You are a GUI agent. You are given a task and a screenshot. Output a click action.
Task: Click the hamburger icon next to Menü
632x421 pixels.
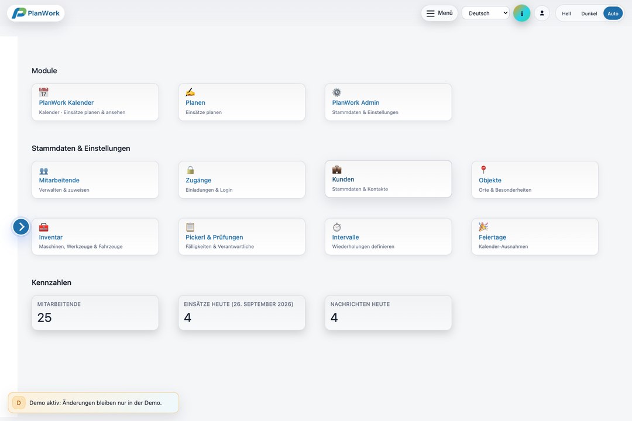point(431,13)
